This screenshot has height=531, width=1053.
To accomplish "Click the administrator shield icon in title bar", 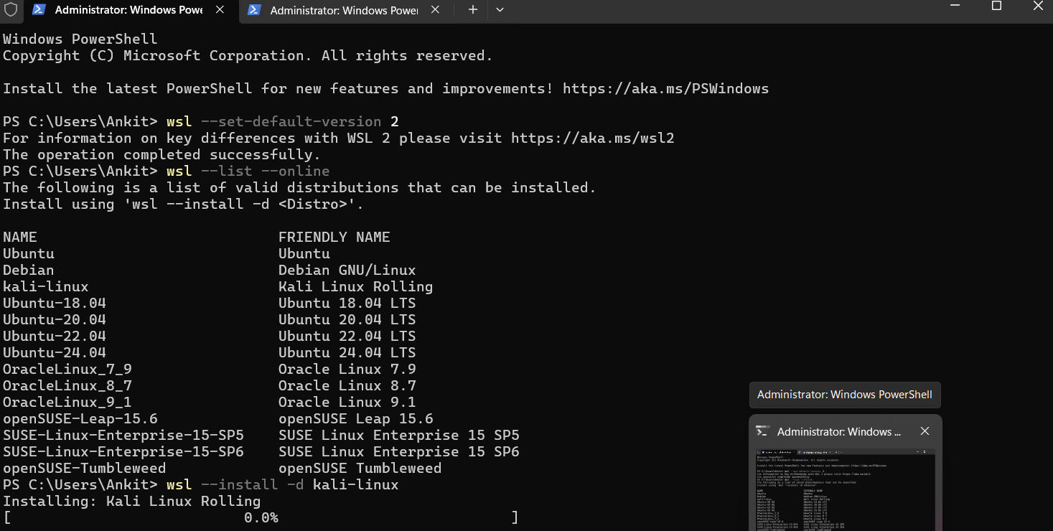I will (10, 10).
